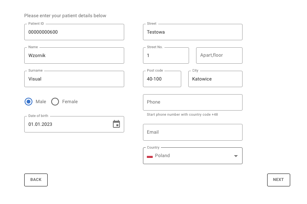Focus the Street input field
This screenshot has width=307, height=204.
(193, 32)
